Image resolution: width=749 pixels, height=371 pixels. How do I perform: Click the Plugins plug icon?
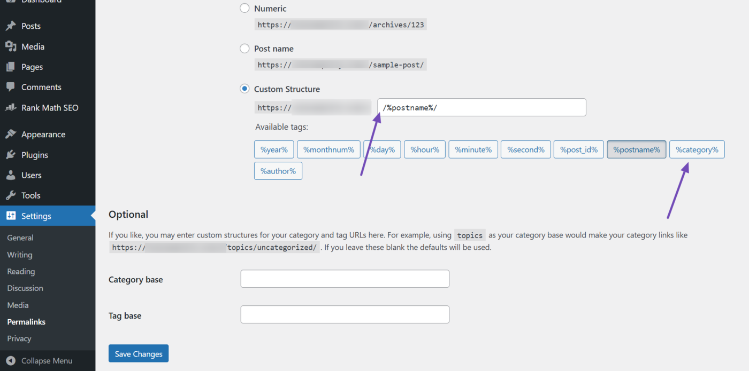(11, 155)
